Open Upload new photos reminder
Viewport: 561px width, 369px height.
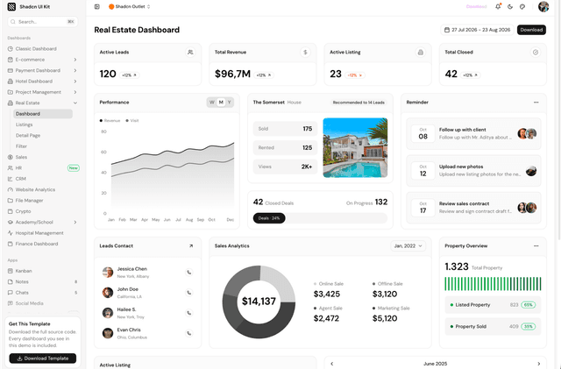(x=473, y=171)
